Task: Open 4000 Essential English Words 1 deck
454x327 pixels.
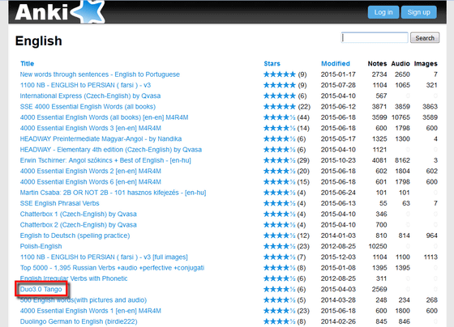Action: point(90,311)
